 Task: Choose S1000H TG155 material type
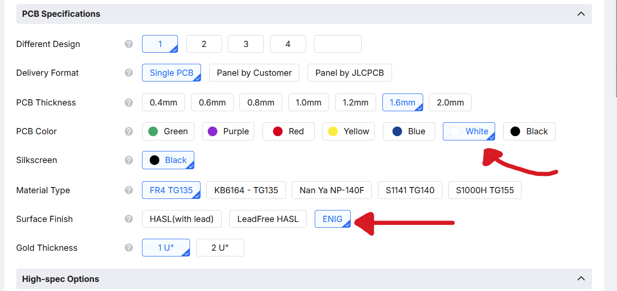coord(485,190)
